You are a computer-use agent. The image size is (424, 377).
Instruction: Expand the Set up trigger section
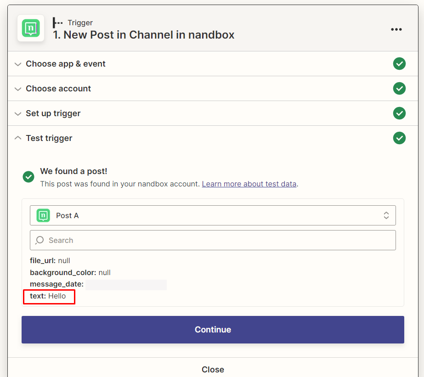[x=53, y=113]
